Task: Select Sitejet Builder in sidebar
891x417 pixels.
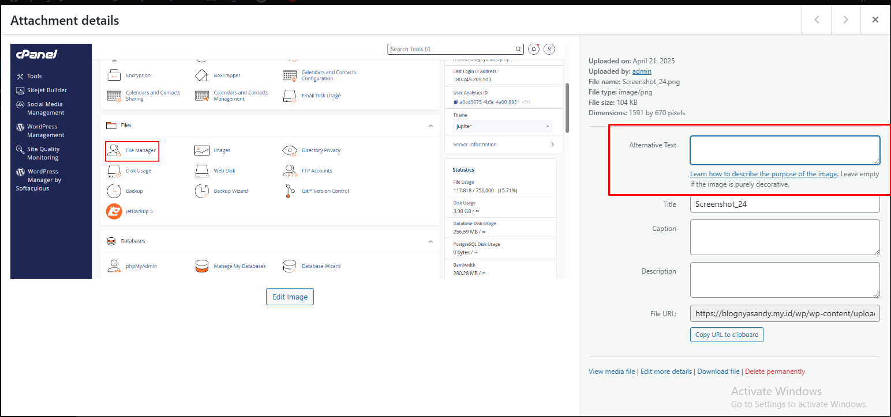Action: [x=47, y=90]
